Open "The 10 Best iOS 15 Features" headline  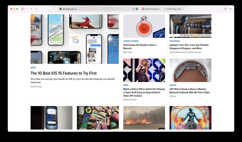pos(64,73)
